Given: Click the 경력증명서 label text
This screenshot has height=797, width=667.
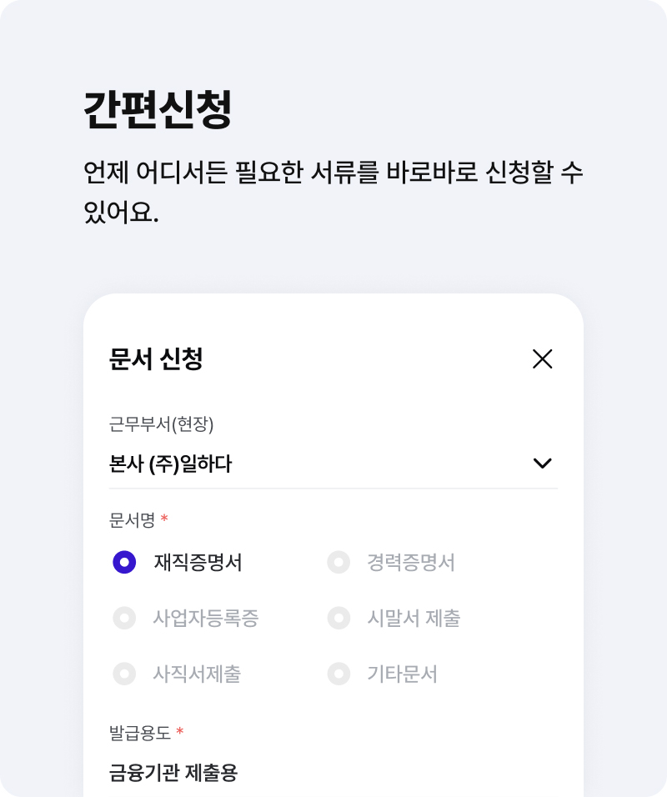Looking at the screenshot, I should 411,563.
